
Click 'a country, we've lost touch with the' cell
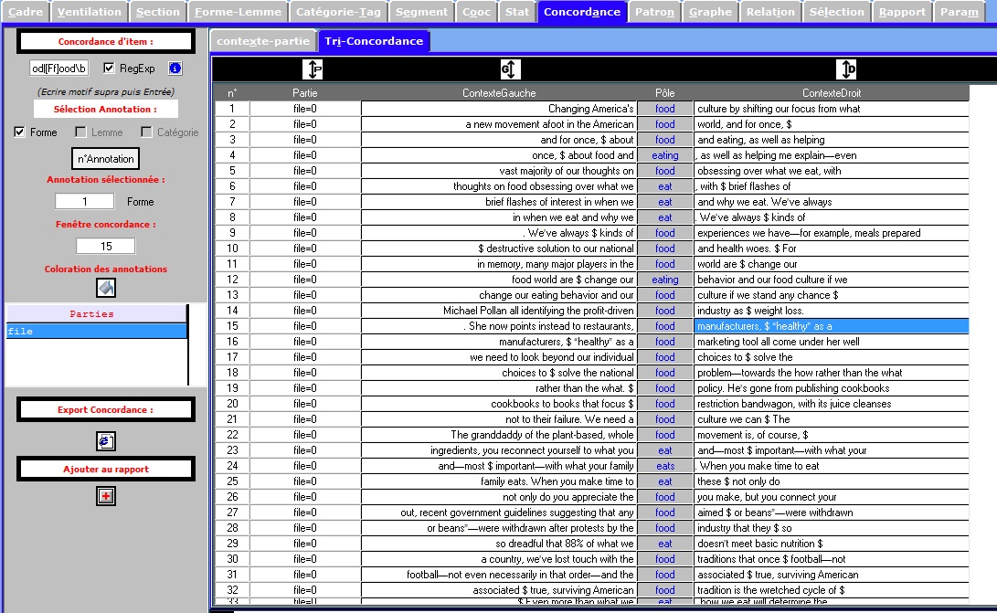tap(499, 559)
